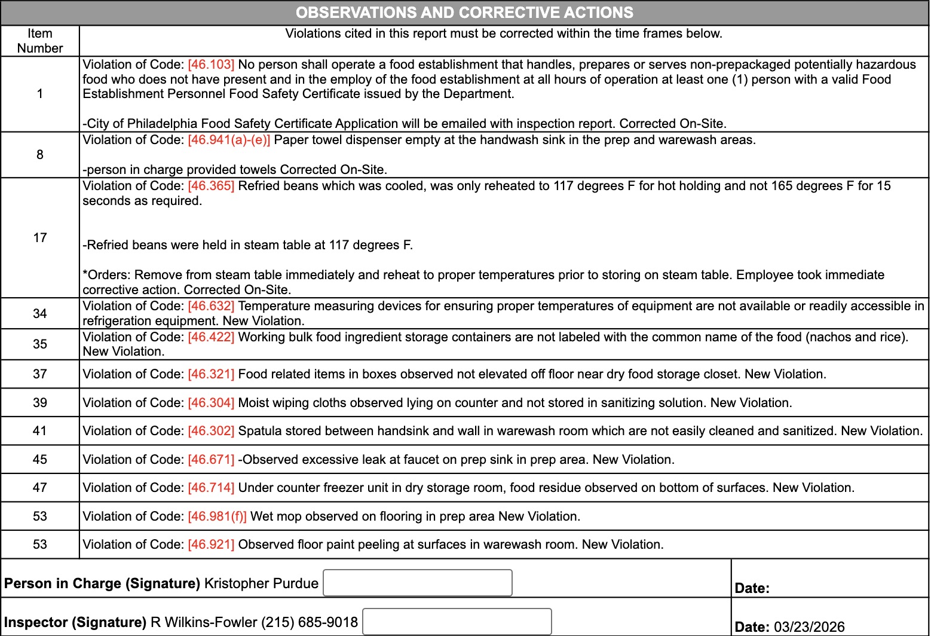Open the 46.981(f) wet mop code link
Viewport: 931px width, 636px height.
(217, 516)
